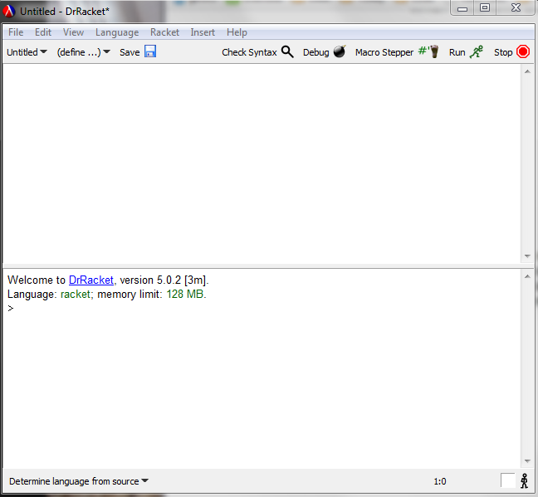Screen dimensions: 538x497
Task: Click the Macro Stepper button label
Action: point(384,52)
